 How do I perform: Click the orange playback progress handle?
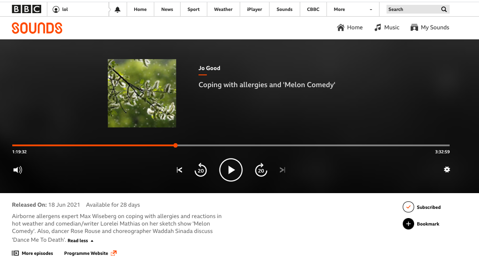[x=175, y=145]
